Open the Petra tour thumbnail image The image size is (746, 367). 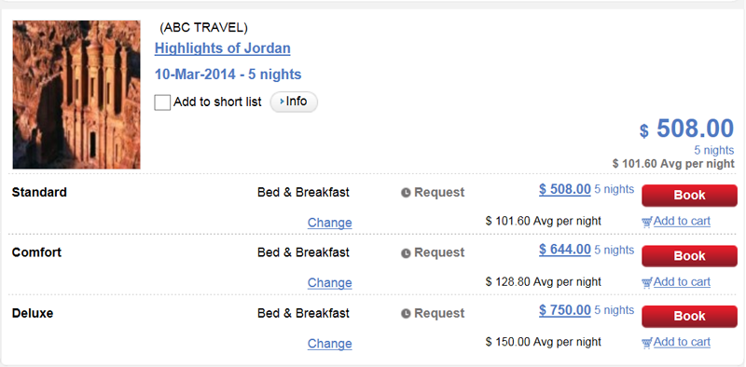(x=76, y=95)
